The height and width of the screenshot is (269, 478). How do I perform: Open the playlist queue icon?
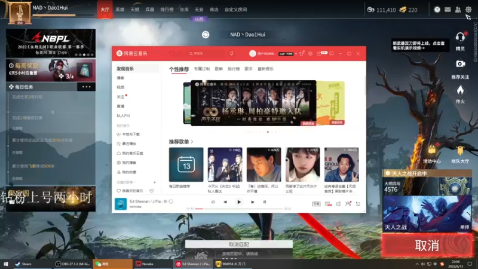tap(358, 204)
